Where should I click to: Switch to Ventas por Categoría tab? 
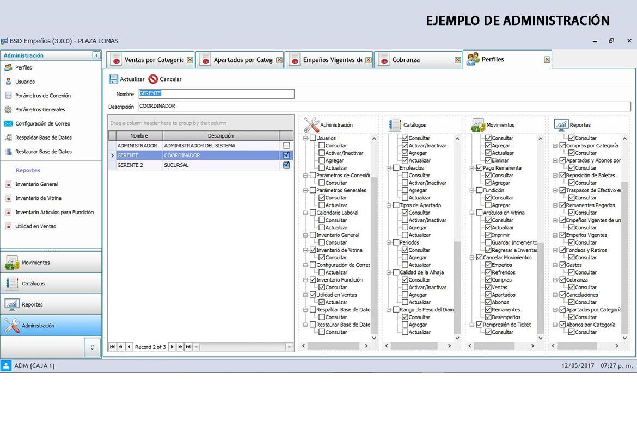tap(150, 60)
